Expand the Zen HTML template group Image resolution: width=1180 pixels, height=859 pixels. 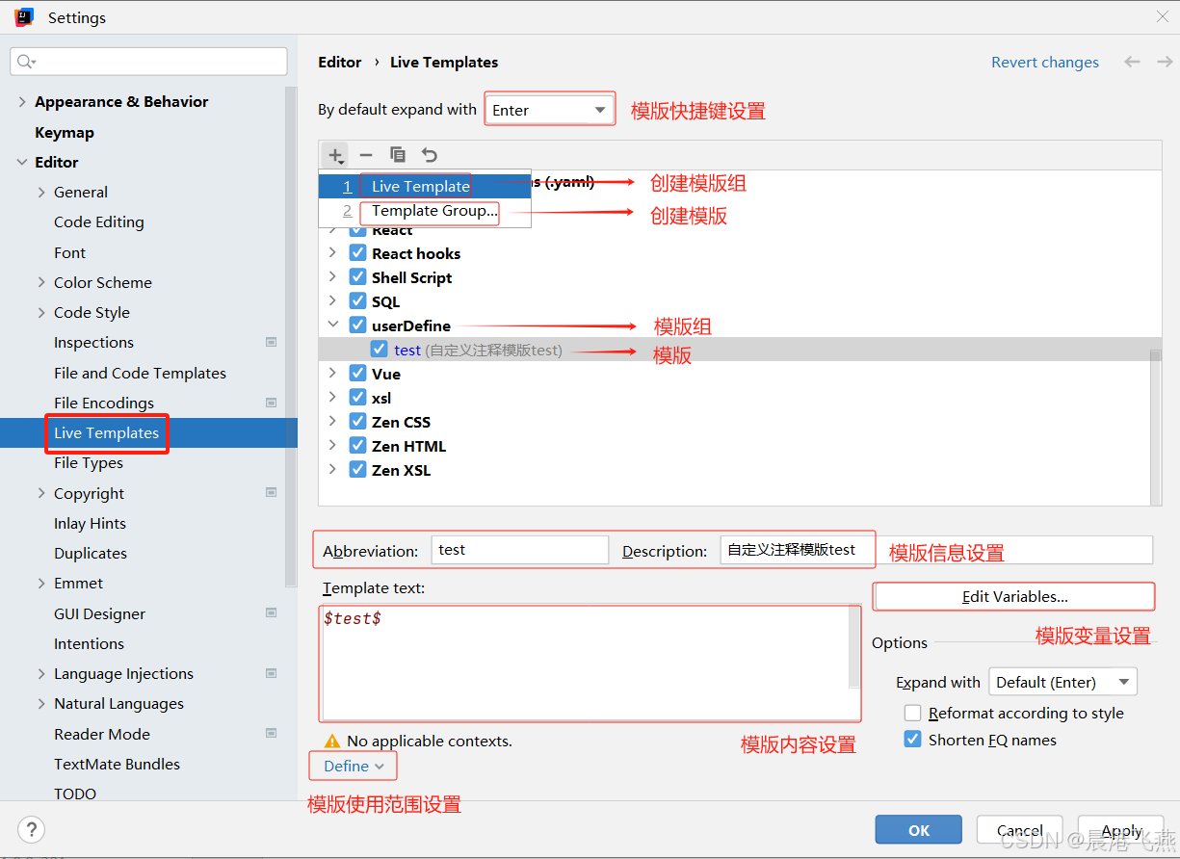click(x=332, y=446)
